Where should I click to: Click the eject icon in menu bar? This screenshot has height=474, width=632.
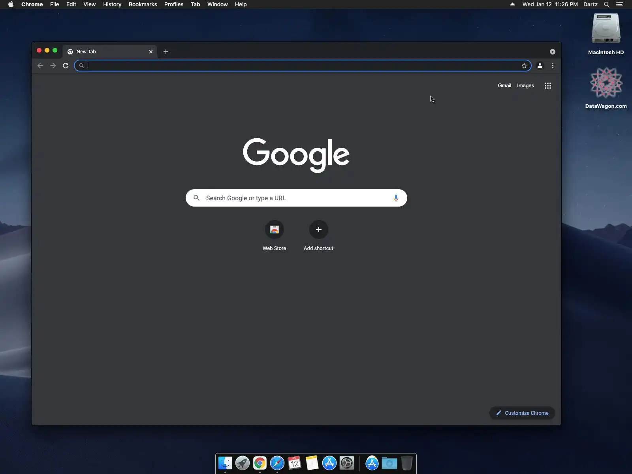point(512,4)
